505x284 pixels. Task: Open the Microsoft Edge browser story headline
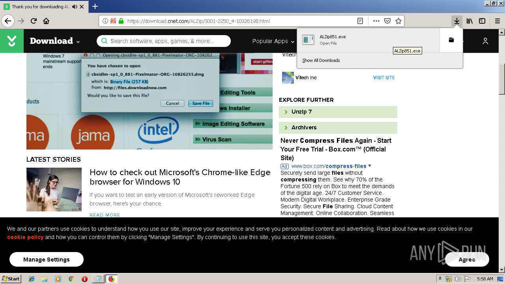pyautogui.click(x=180, y=177)
